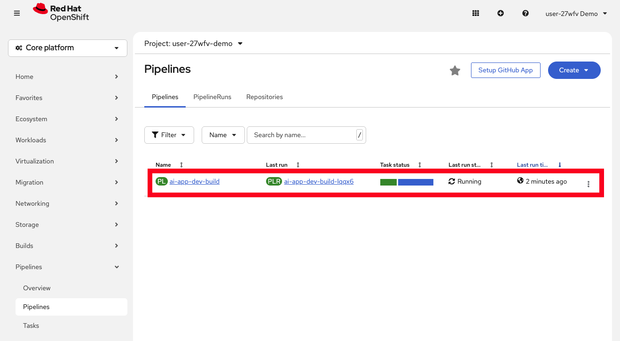Expand the Create dropdown button
Screen dimensions: 620x341
(574, 70)
